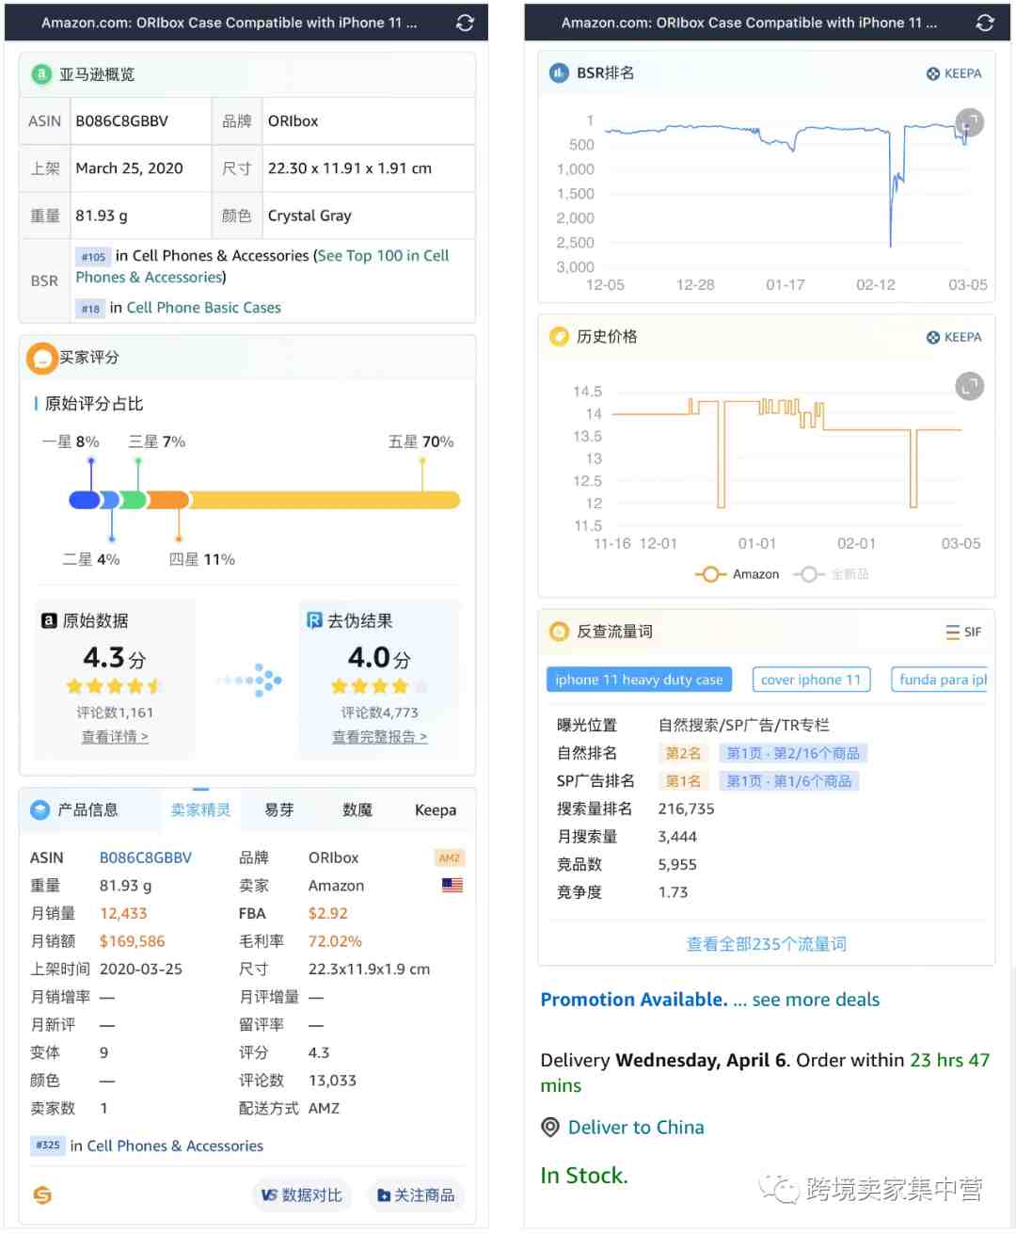Screen dimensions: 1016x1234
Task: Expand the BSR排名 chart with its gray fullscreen icon
Action: [970, 122]
